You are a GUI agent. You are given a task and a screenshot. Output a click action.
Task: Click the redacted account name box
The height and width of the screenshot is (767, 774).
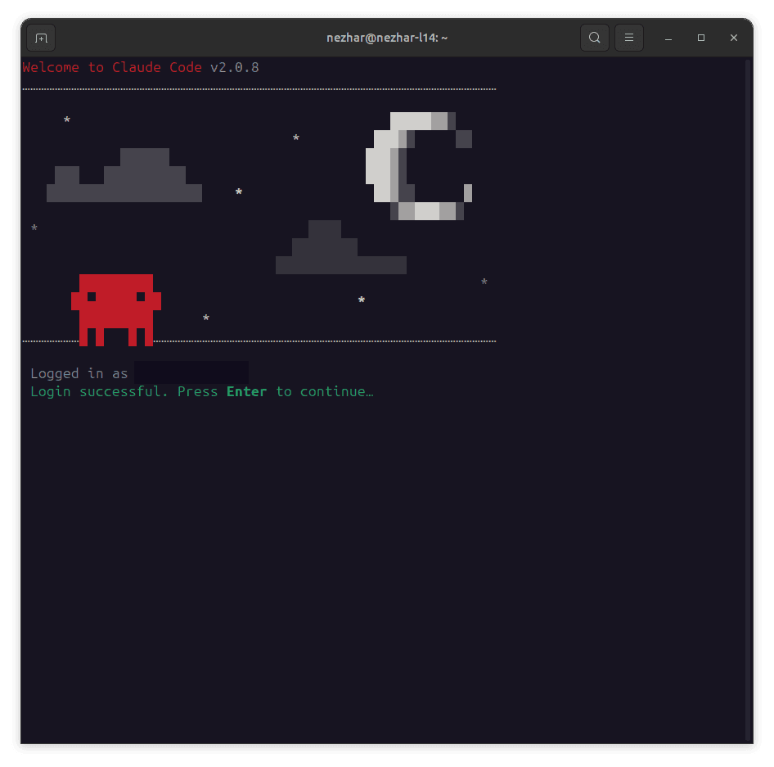tap(191, 372)
